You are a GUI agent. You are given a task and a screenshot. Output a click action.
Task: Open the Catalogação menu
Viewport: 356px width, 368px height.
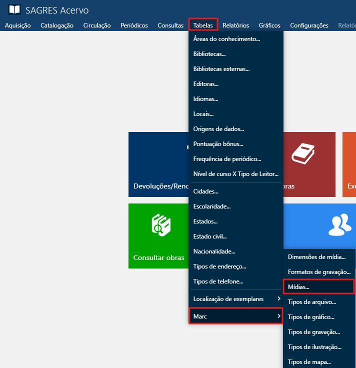(x=57, y=25)
